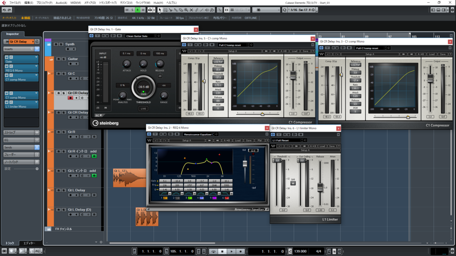
Task: Toggle the Cycle loop transport button
Action: [213, 252]
